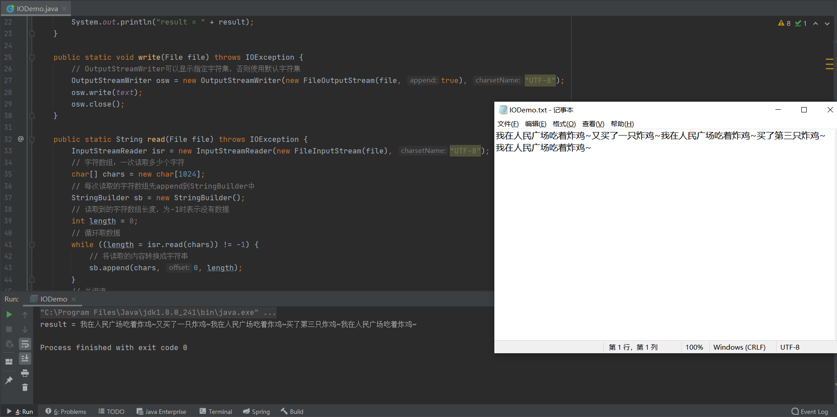Minimize the IODemo.txt Notepad window

pyautogui.click(x=778, y=110)
